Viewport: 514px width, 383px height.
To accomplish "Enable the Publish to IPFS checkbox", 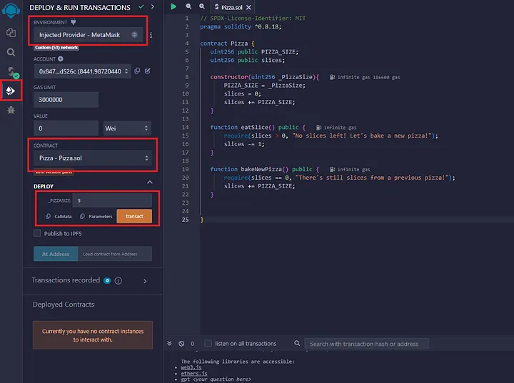I will 37,233.
